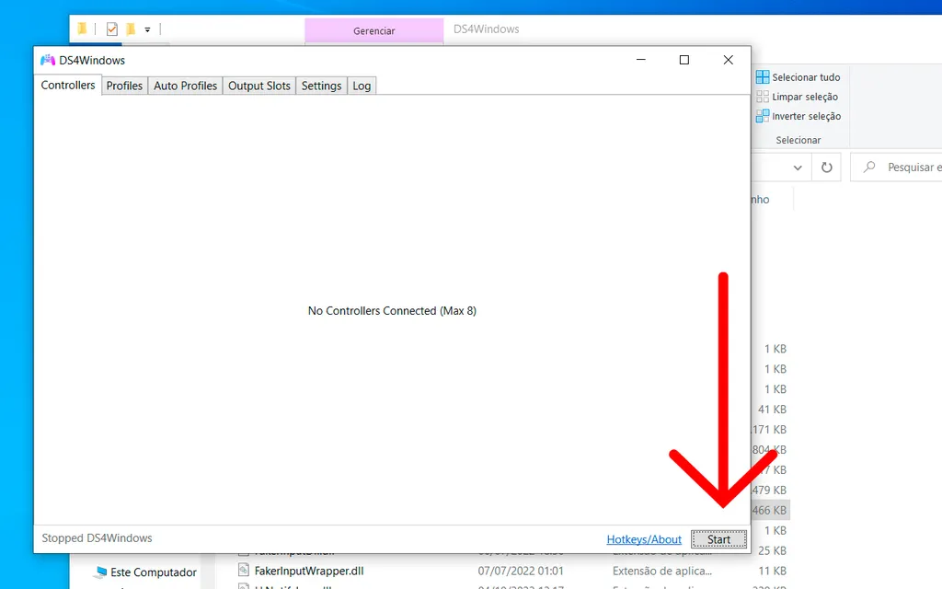
Task: Click the 11 KB size cell in Explorer
Action: coord(772,571)
